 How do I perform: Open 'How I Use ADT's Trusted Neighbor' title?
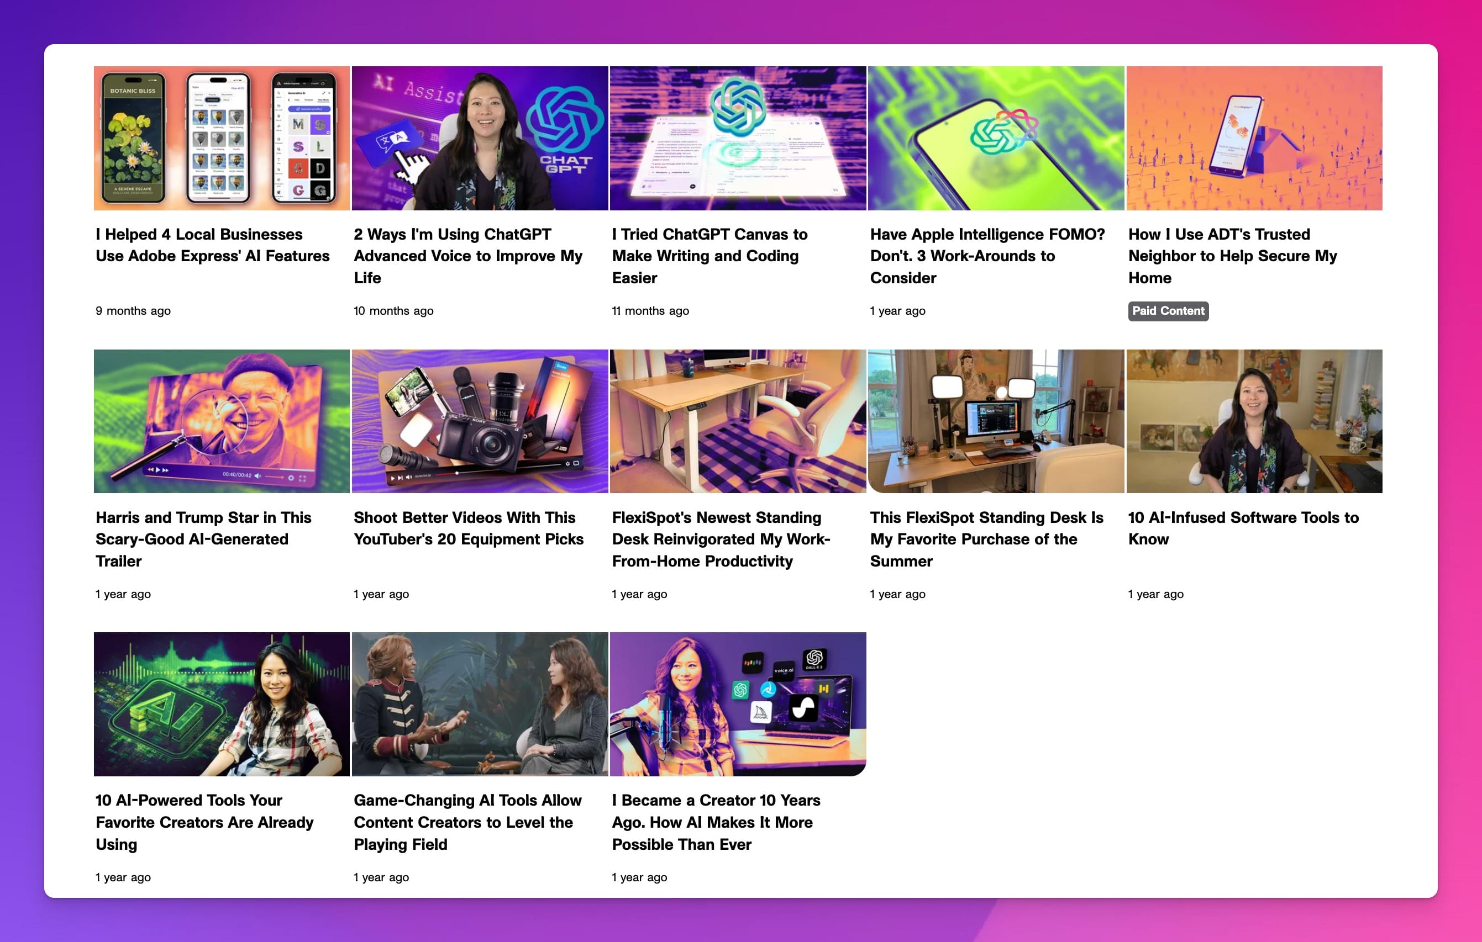coord(1233,256)
